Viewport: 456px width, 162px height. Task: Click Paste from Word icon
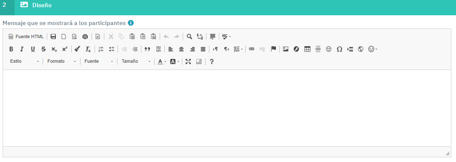(x=154, y=36)
